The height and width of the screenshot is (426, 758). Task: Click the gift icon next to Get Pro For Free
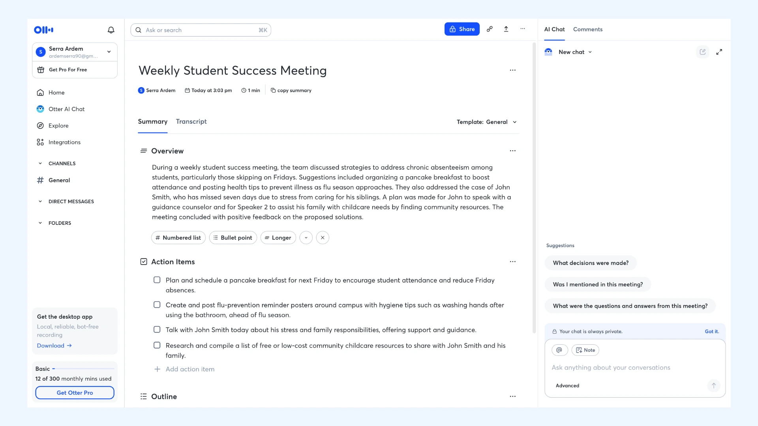pos(41,70)
